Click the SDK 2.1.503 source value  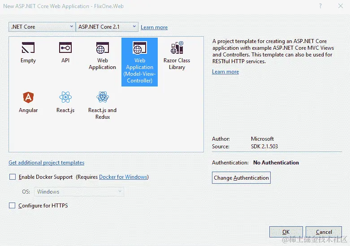coord(264,147)
